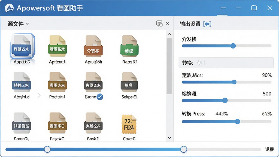279x157 pixels.
Task: Select the blue-labeled file Aanitud
Action: coord(22,85)
